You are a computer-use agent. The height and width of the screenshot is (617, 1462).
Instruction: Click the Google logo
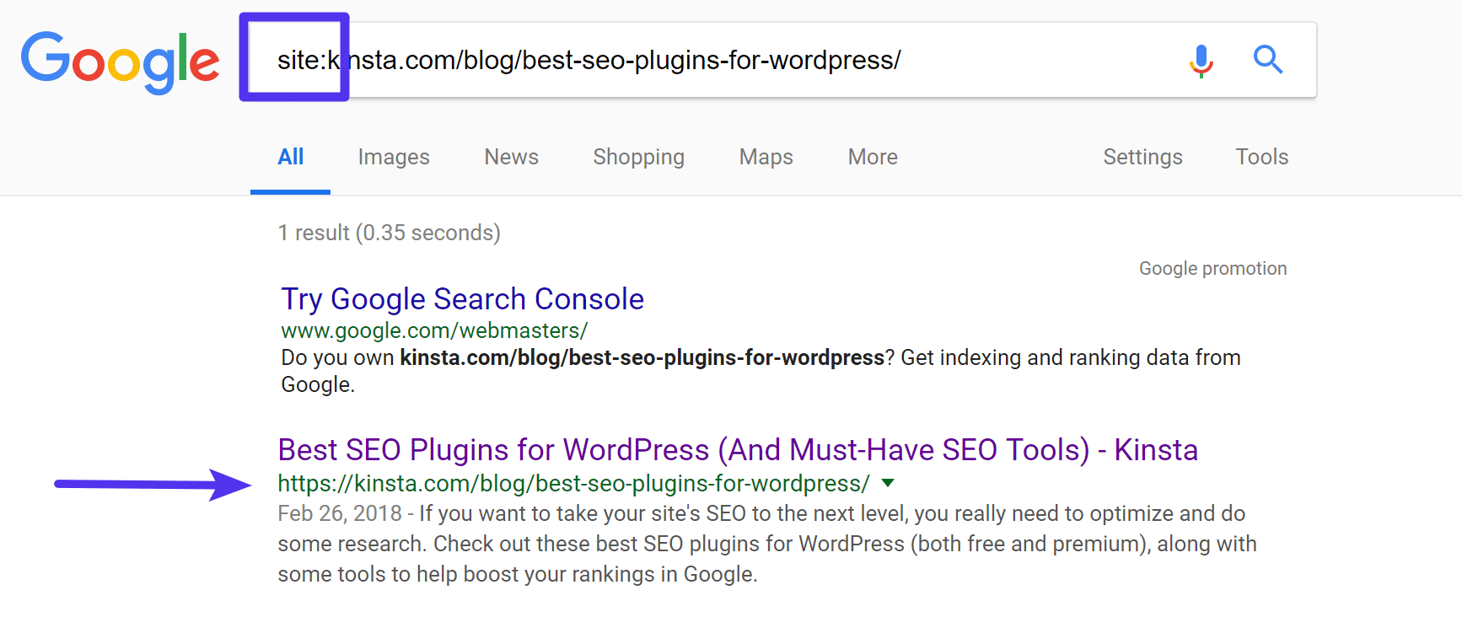(x=119, y=59)
